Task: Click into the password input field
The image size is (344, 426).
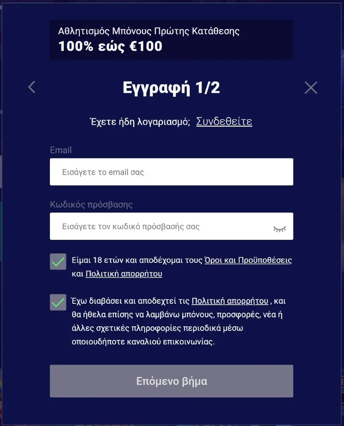Action: tap(162, 226)
